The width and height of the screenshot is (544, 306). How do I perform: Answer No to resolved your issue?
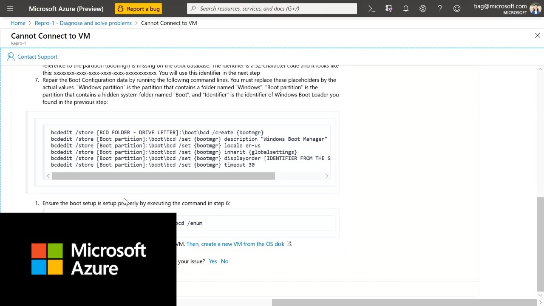[x=224, y=261]
